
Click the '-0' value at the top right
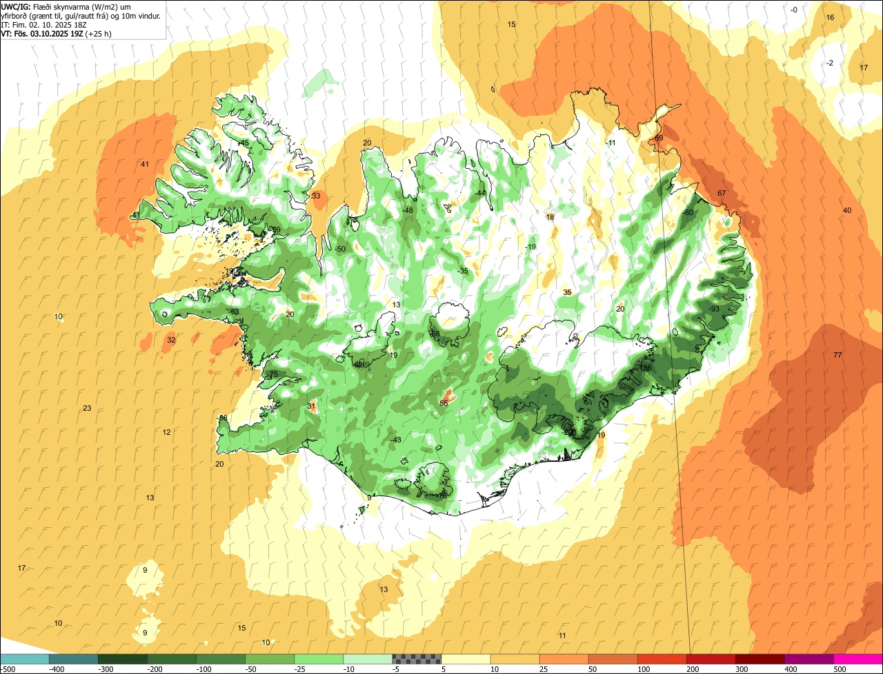click(x=794, y=10)
